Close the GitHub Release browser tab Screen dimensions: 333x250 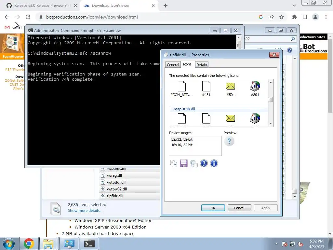75,6
